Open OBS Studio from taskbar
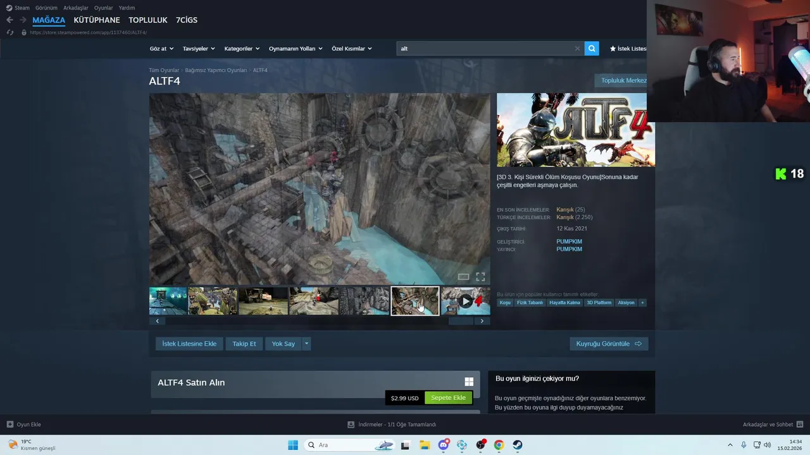The height and width of the screenshot is (455, 810). click(480, 445)
